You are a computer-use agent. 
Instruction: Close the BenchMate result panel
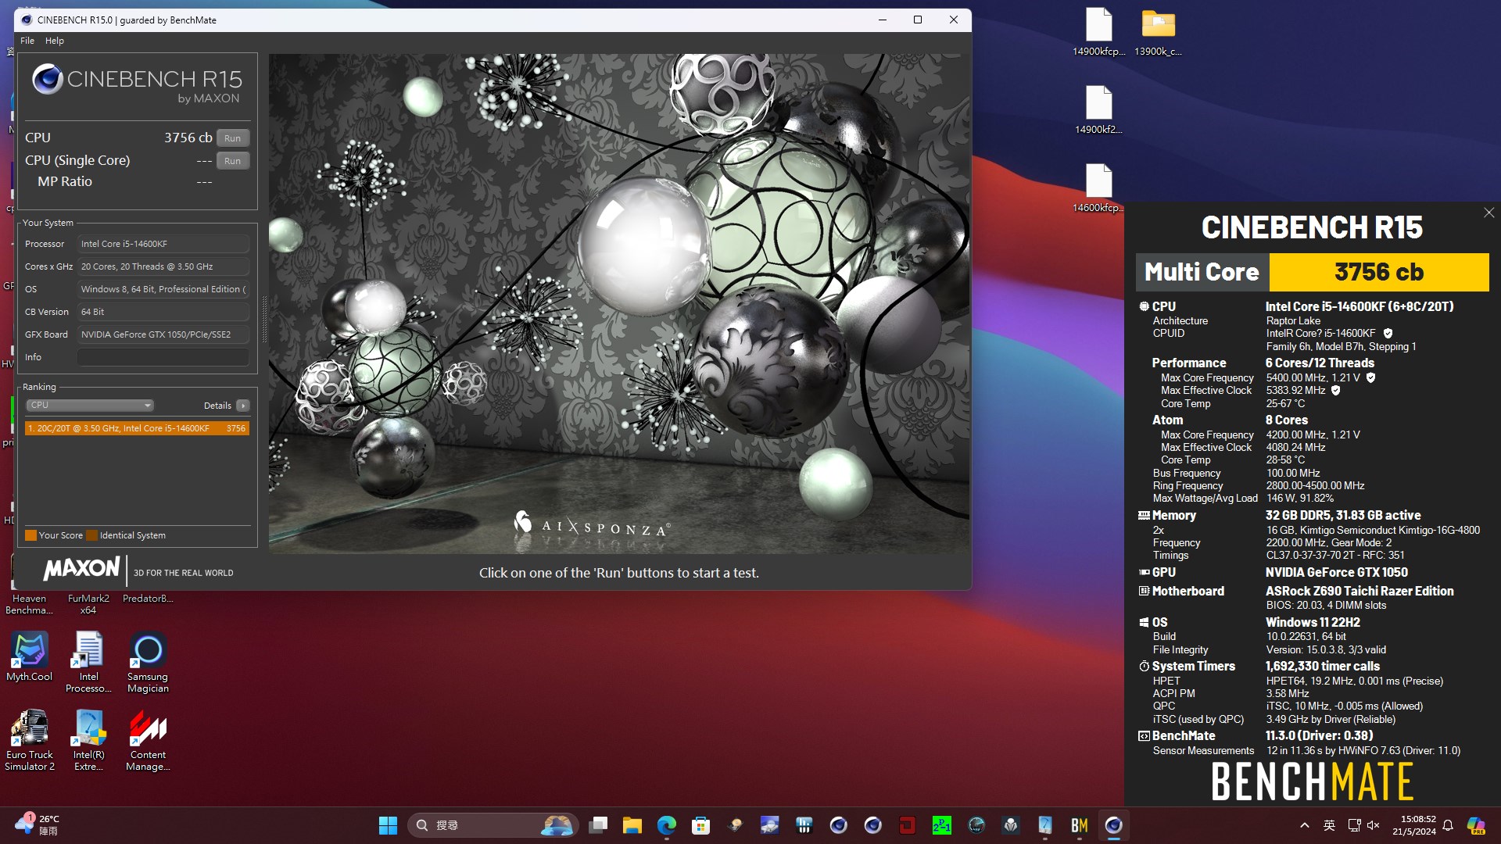point(1488,213)
